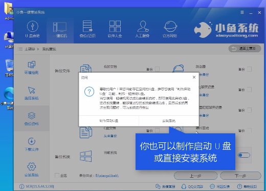This screenshot has height=191, width=266.
Task: Click the version info icon
Action: click(21, 186)
